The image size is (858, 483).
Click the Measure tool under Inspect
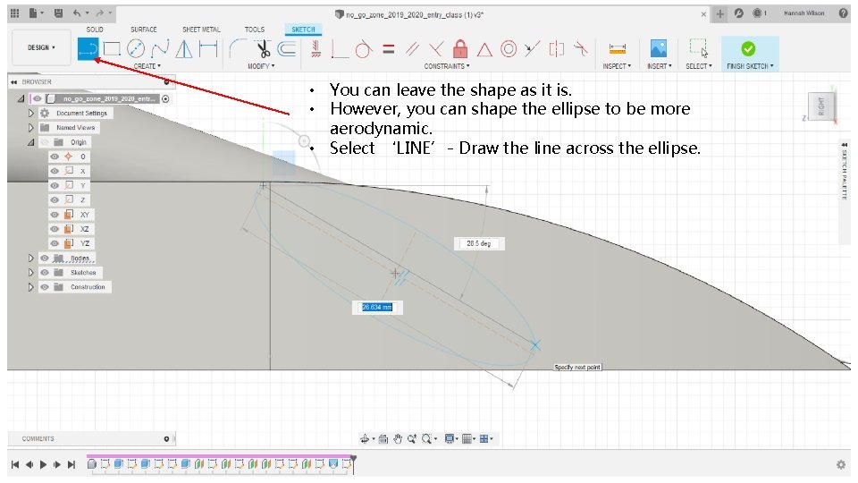[x=618, y=49]
